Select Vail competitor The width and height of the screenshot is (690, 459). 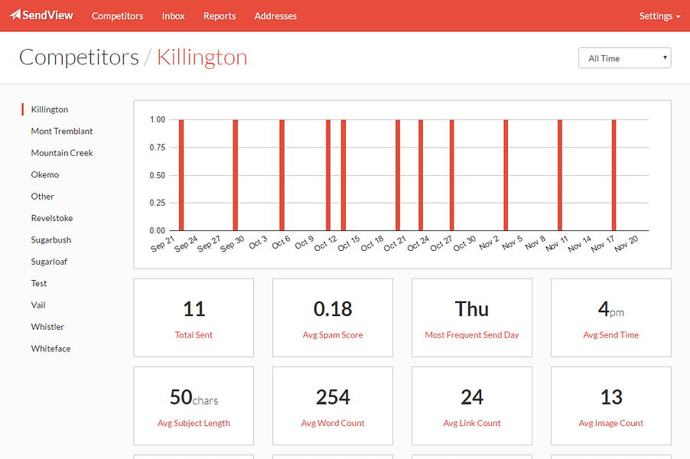point(38,305)
